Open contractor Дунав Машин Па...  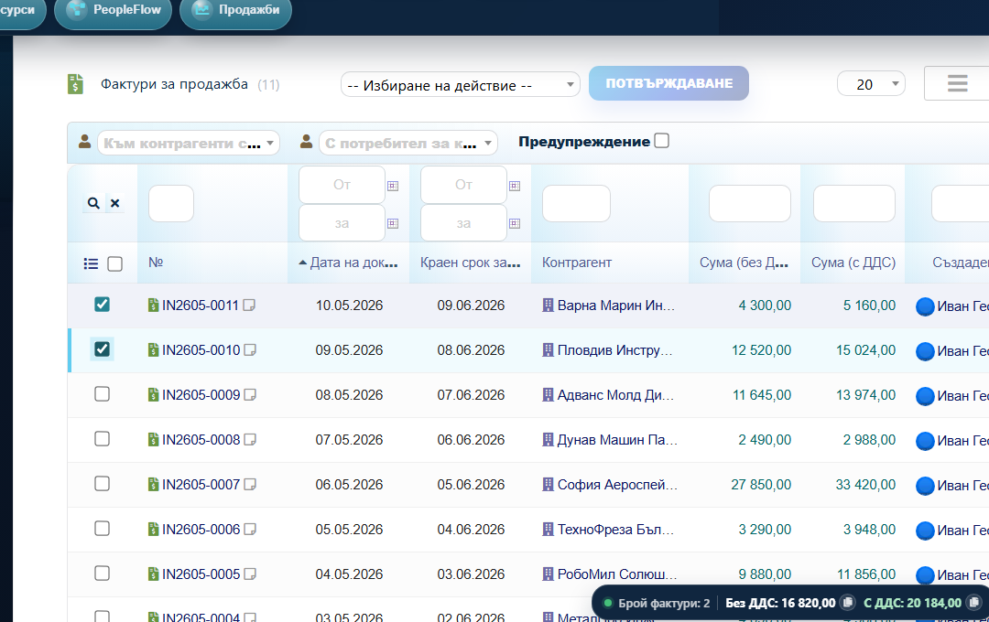pos(617,440)
